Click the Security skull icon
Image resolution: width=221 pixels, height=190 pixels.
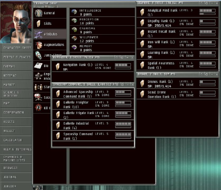click(38, 97)
